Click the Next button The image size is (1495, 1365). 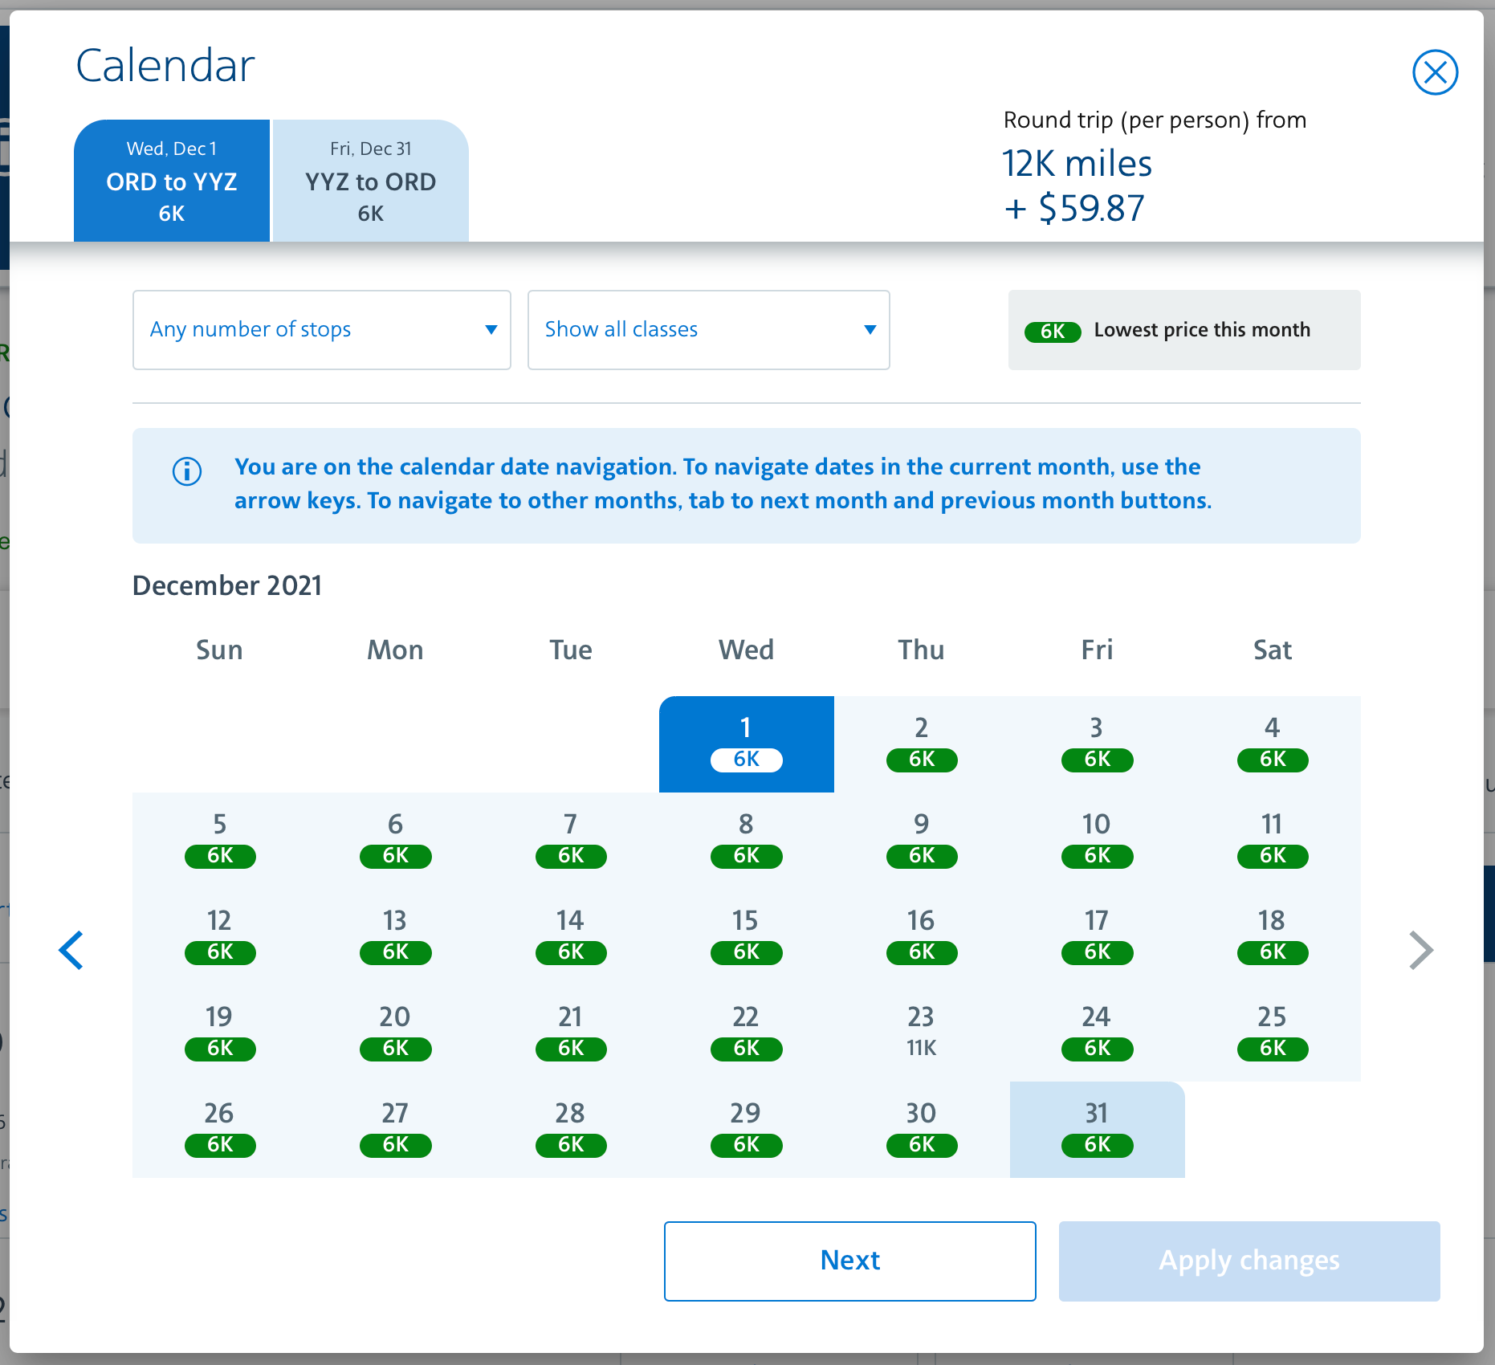[850, 1261]
